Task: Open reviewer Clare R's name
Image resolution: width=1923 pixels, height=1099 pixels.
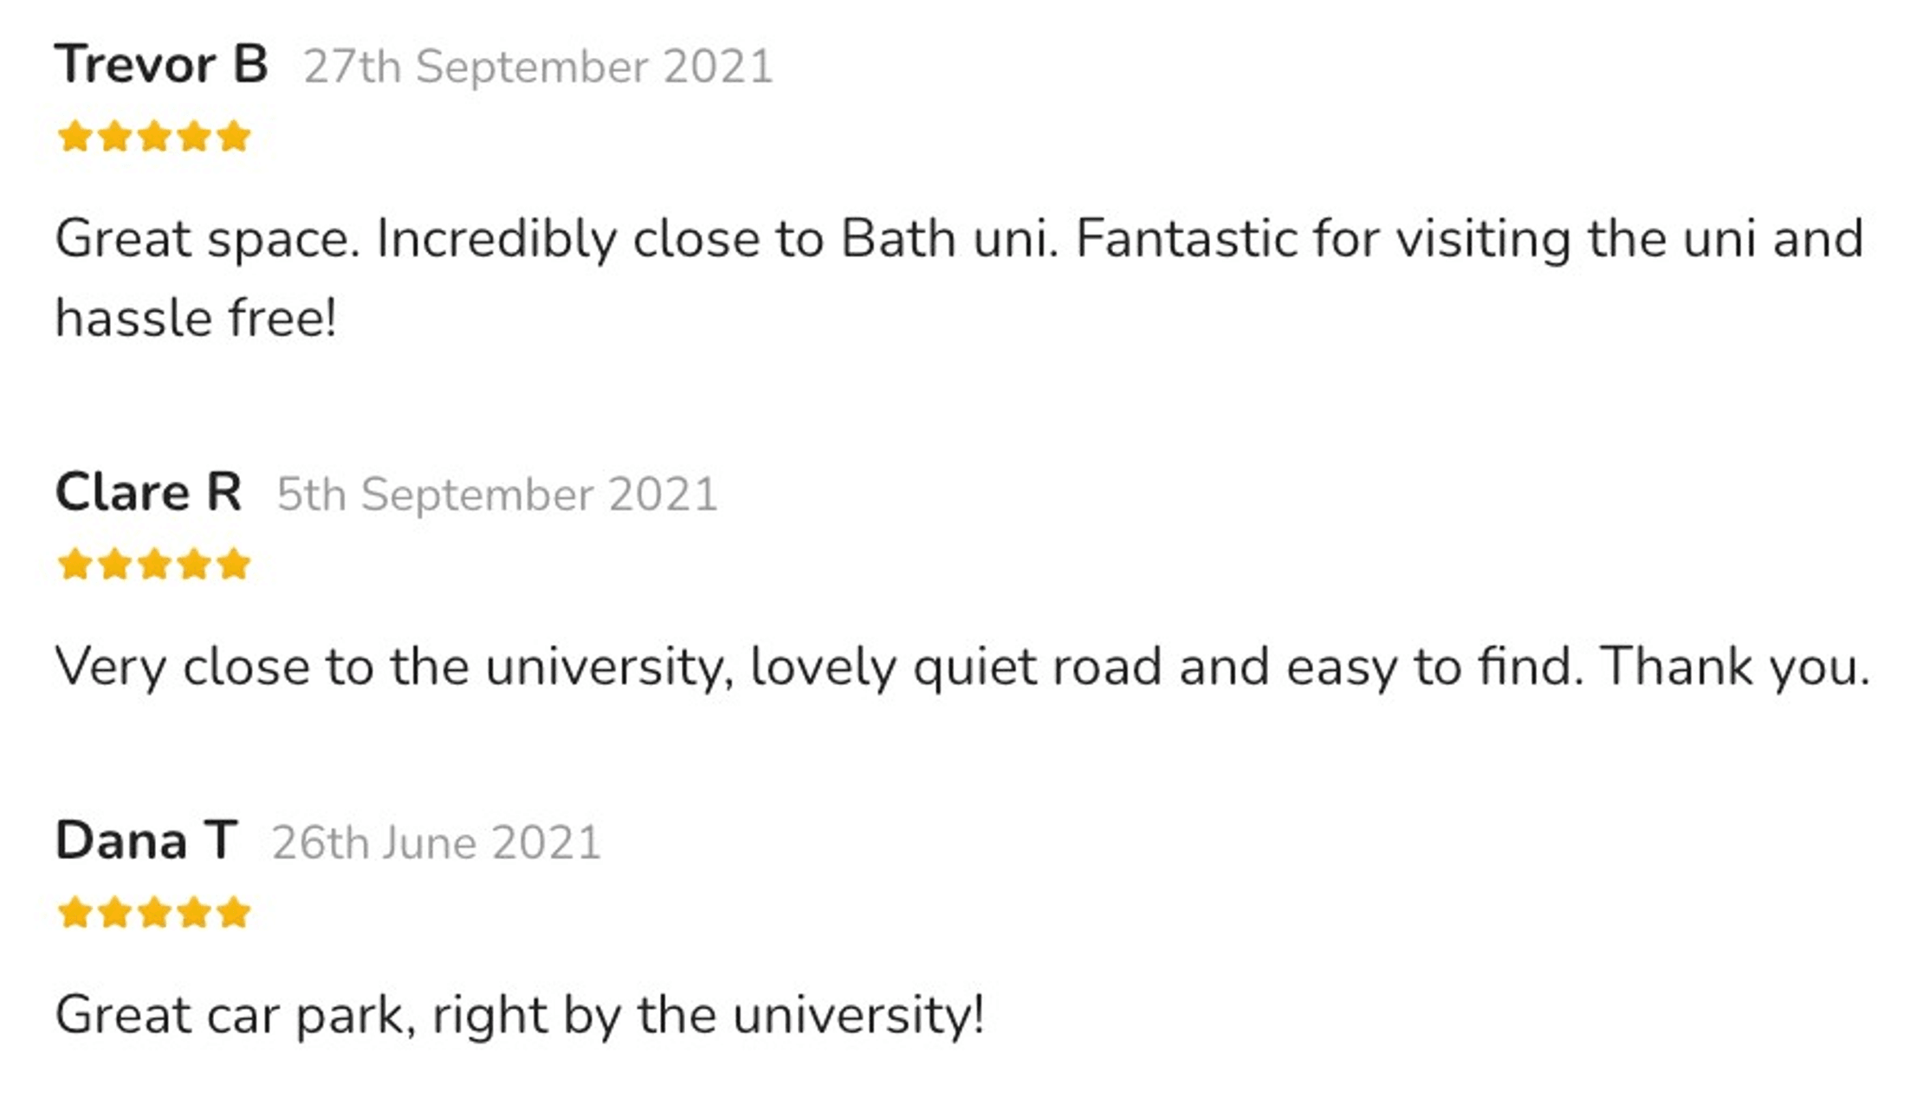Action: click(x=148, y=493)
